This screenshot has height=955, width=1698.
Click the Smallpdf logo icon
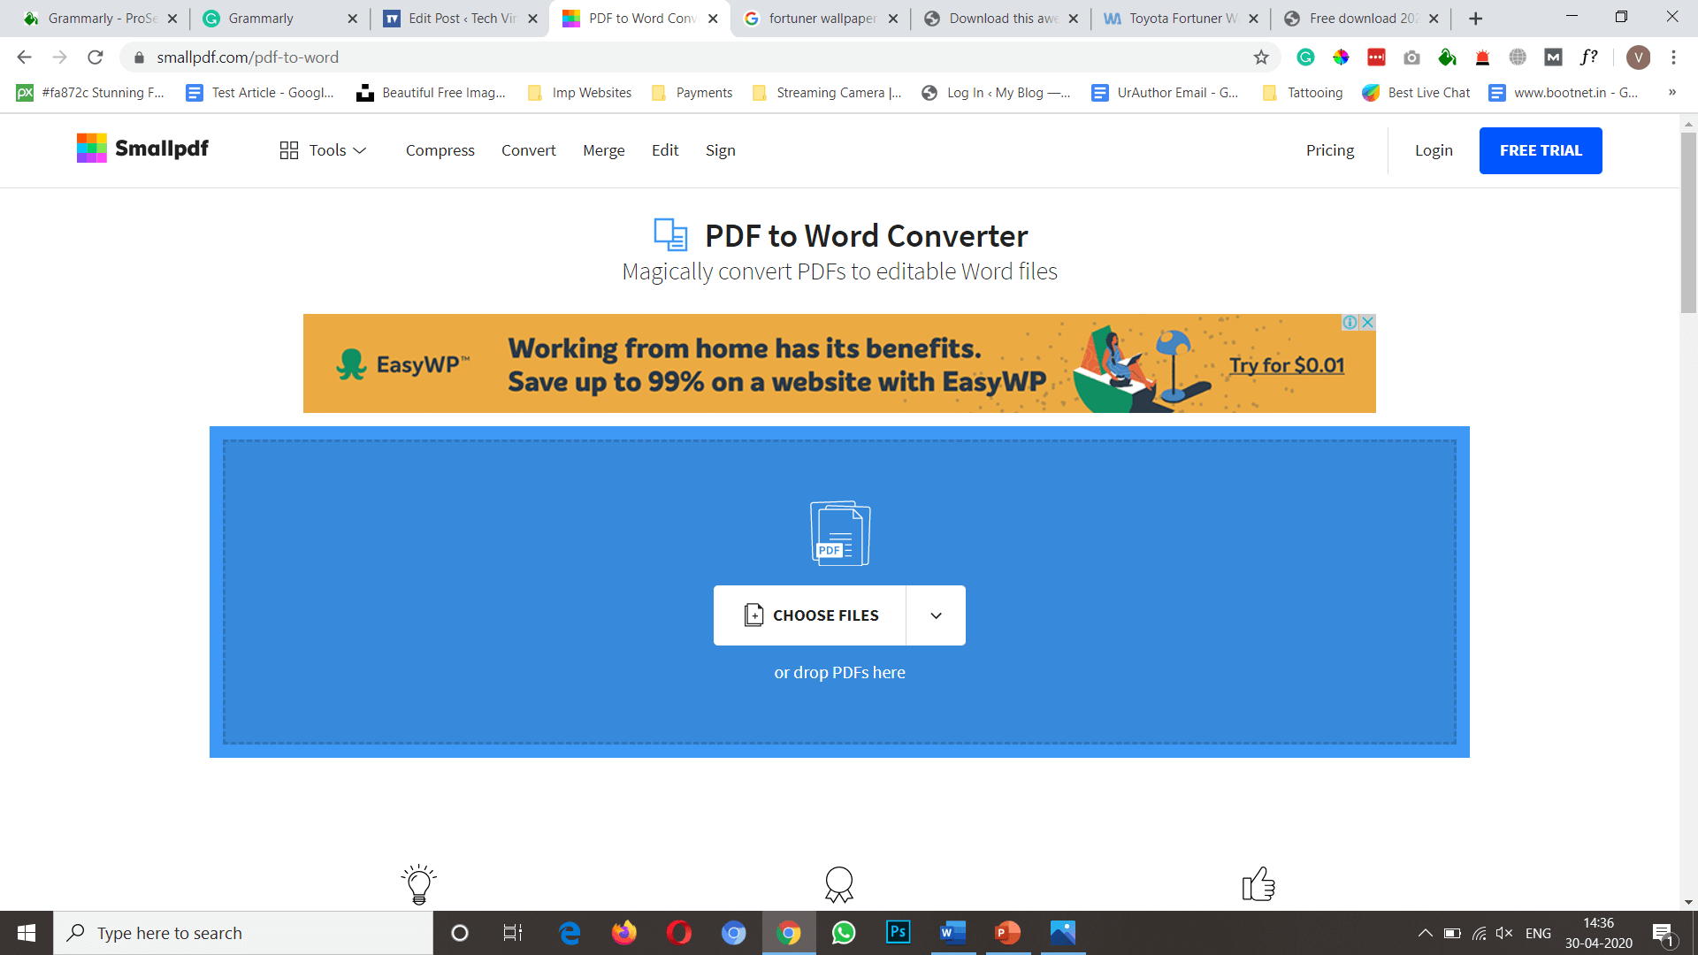click(93, 149)
